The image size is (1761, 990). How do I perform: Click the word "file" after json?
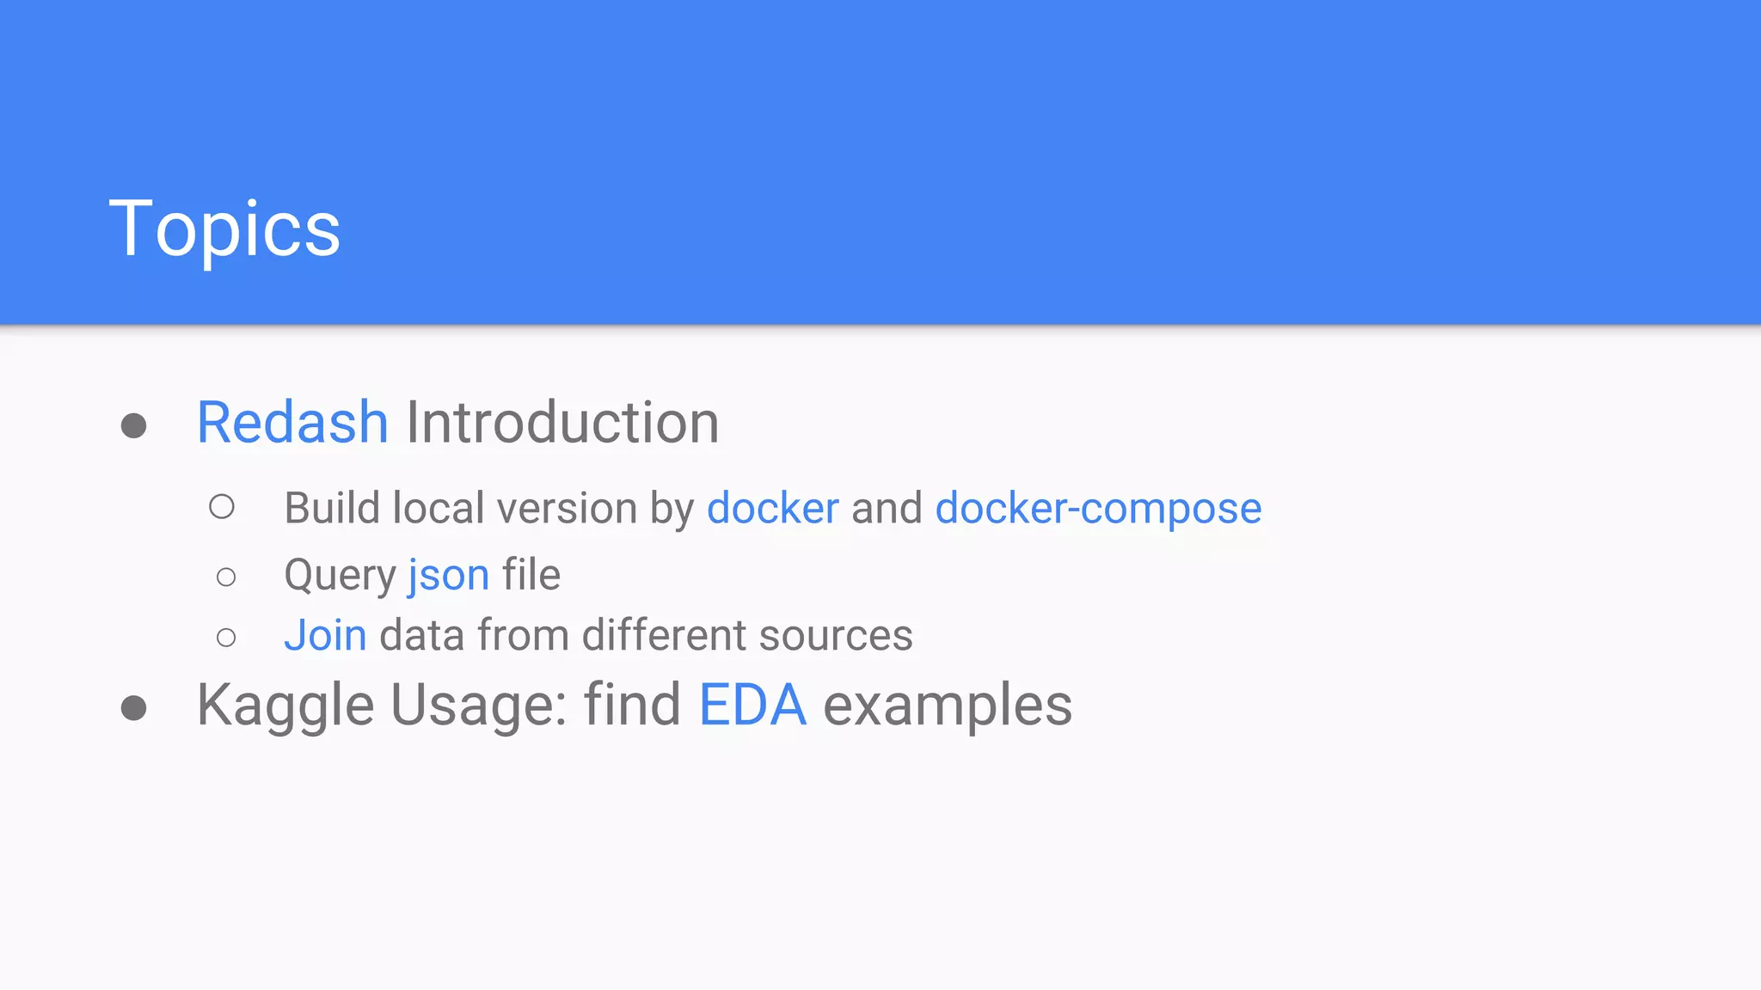[531, 575]
